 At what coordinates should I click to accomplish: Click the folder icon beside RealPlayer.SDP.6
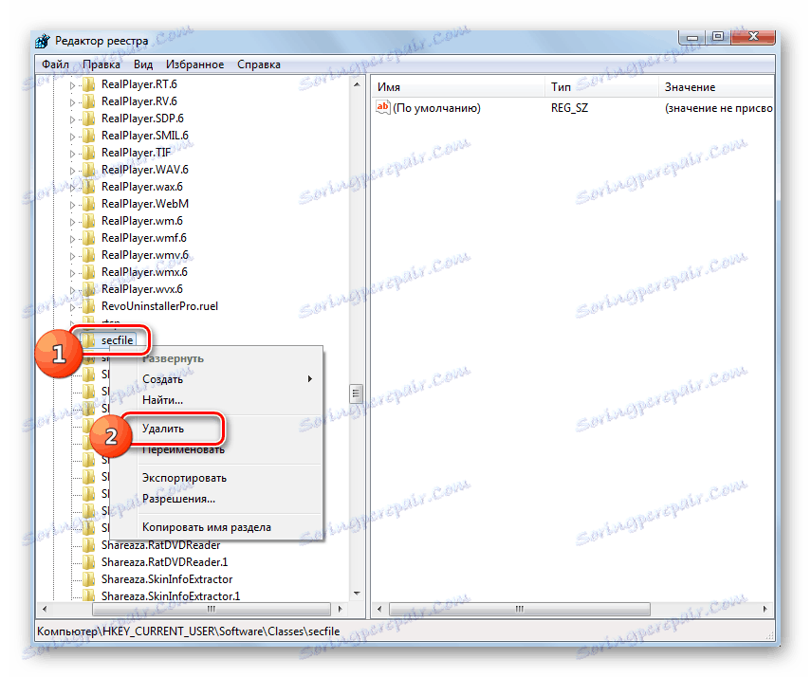(x=88, y=118)
